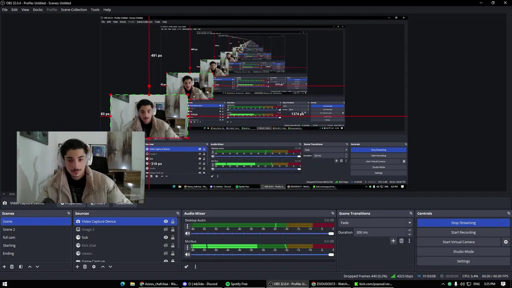The height and width of the screenshot is (288, 512).
Task: Add a new scene with plus icon
Action: [x=4, y=267]
